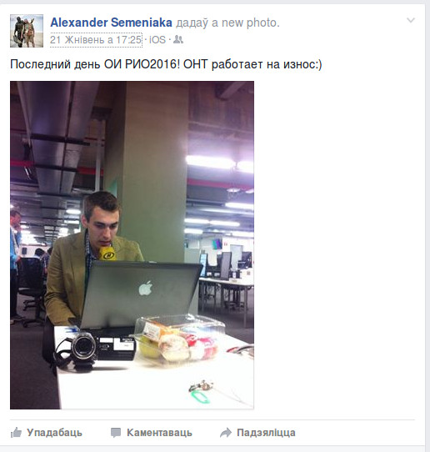Click the Alexander Semeniaka name link
Viewport: 430px width, 452px height.
click(111, 23)
